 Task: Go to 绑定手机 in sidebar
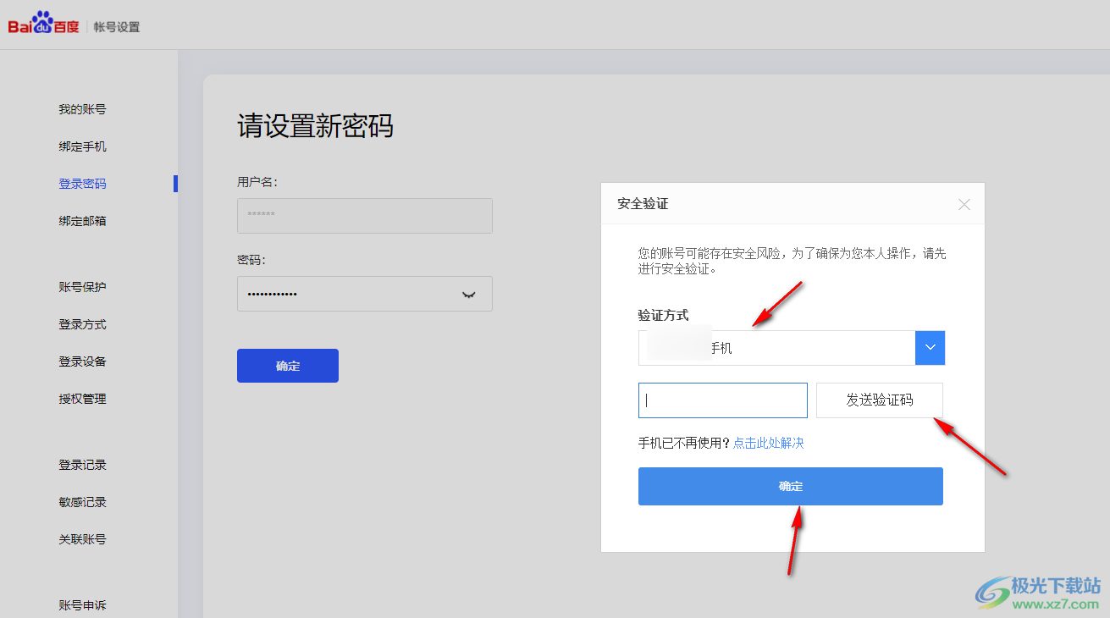coord(82,146)
